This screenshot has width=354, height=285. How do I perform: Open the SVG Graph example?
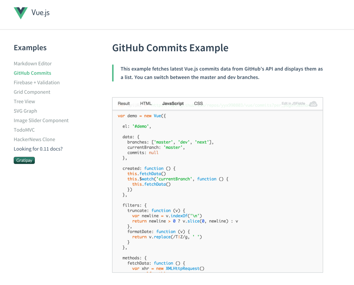tap(25, 111)
